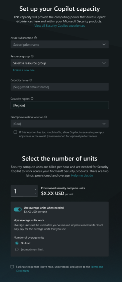Toggle Use overage units when needed
This screenshot has height=282, width=122.
pos(18,210)
